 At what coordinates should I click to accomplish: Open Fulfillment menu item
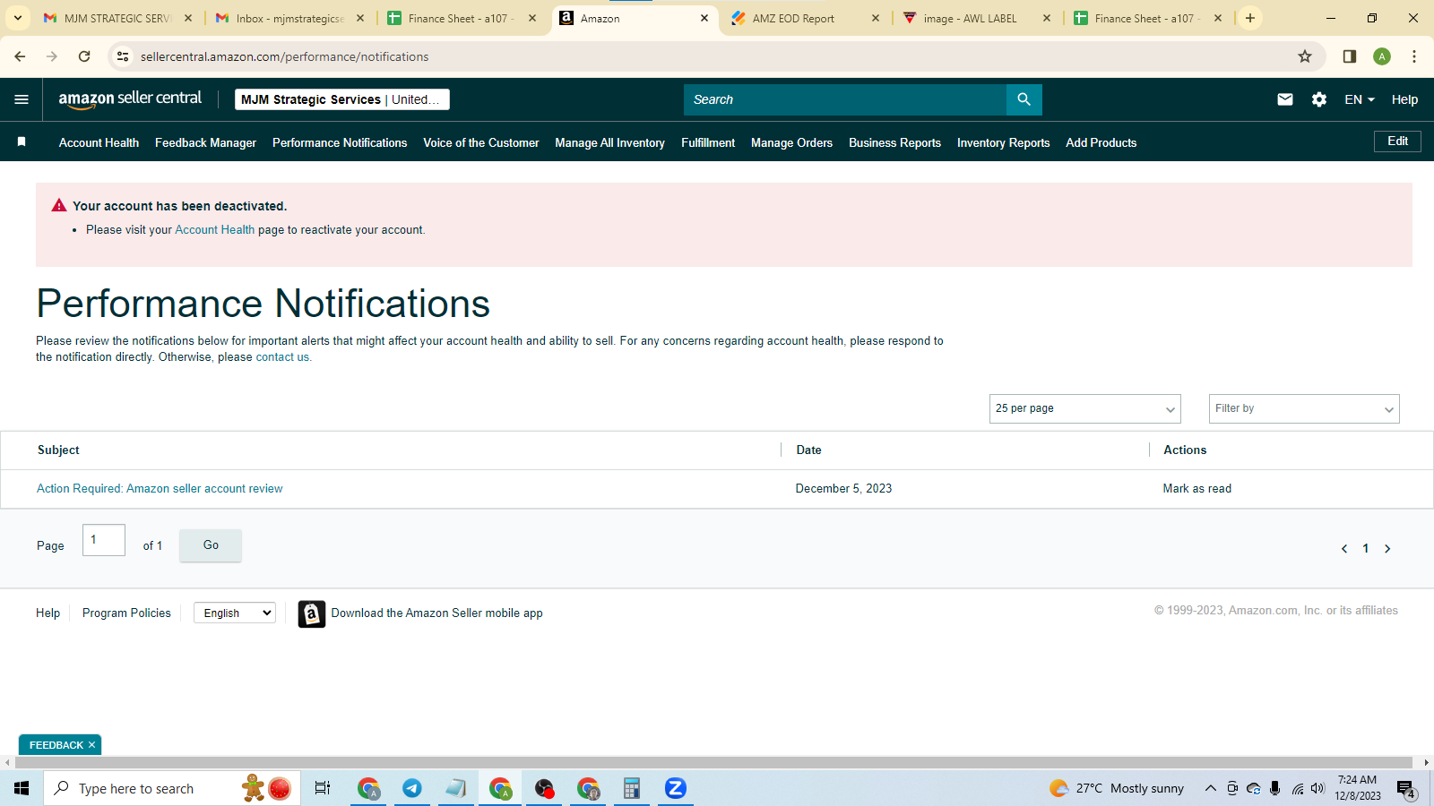(708, 142)
